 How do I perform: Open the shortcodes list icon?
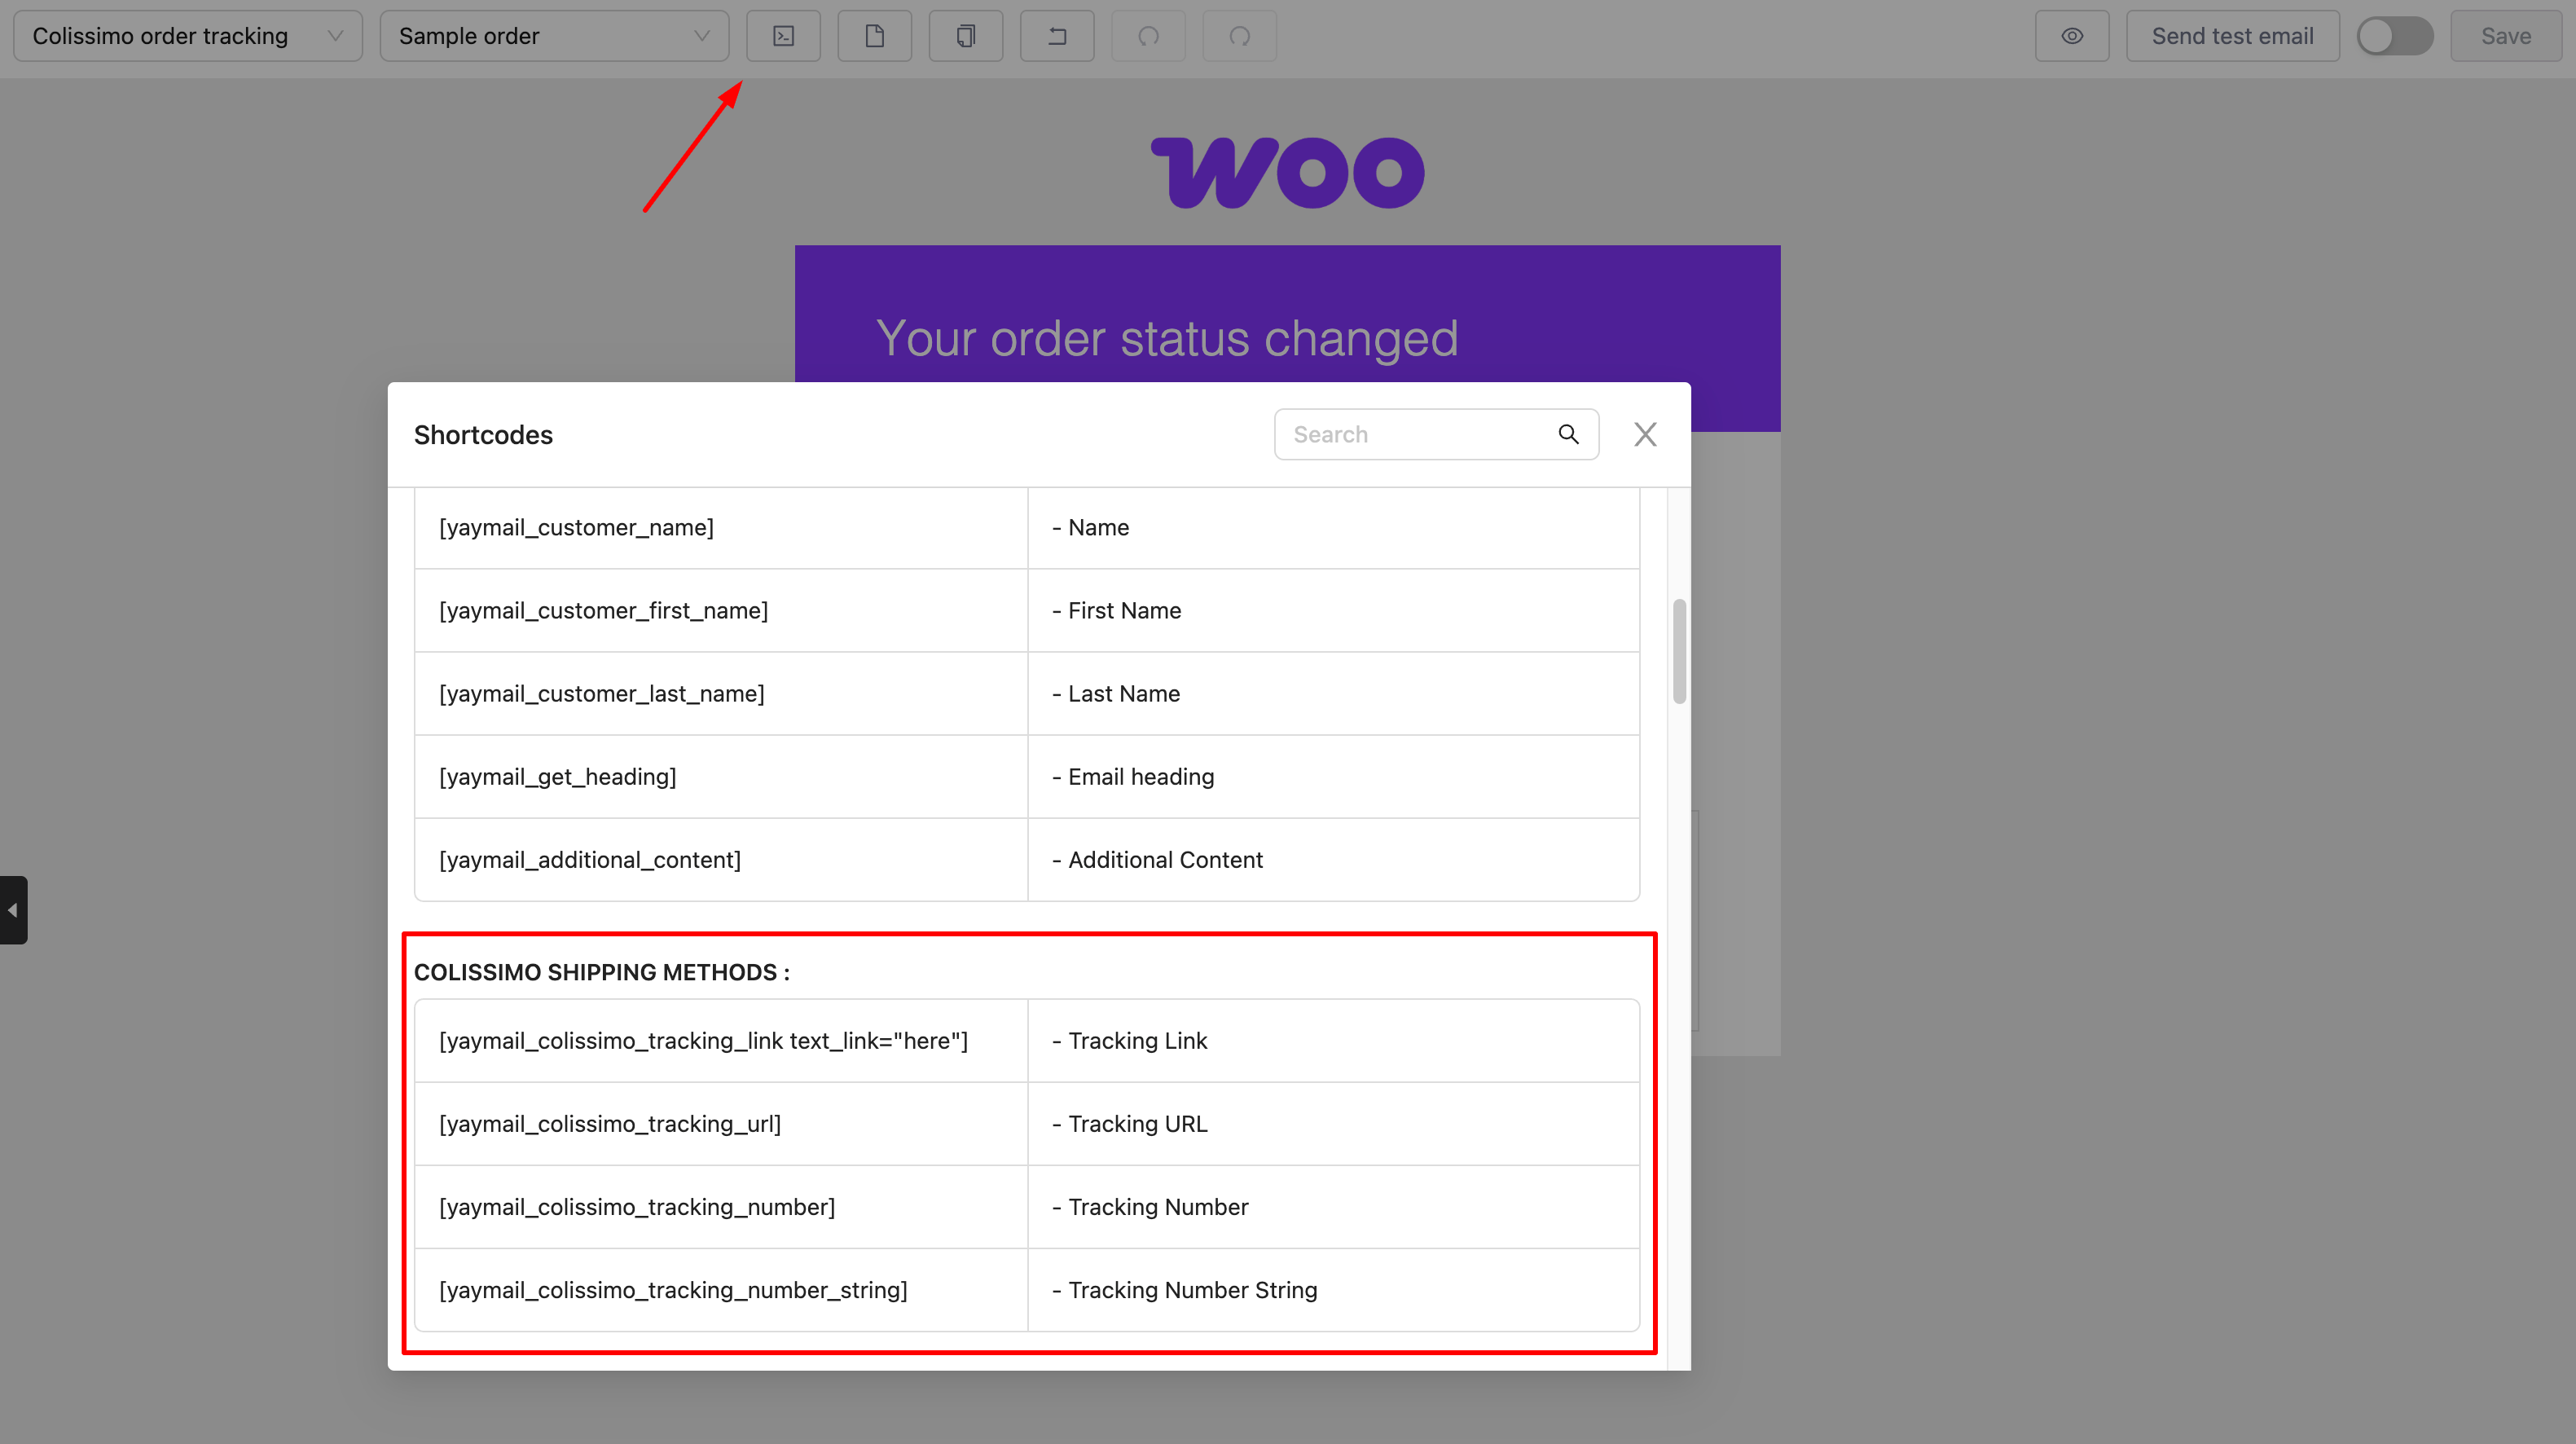pyautogui.click(x=783, y=36)
